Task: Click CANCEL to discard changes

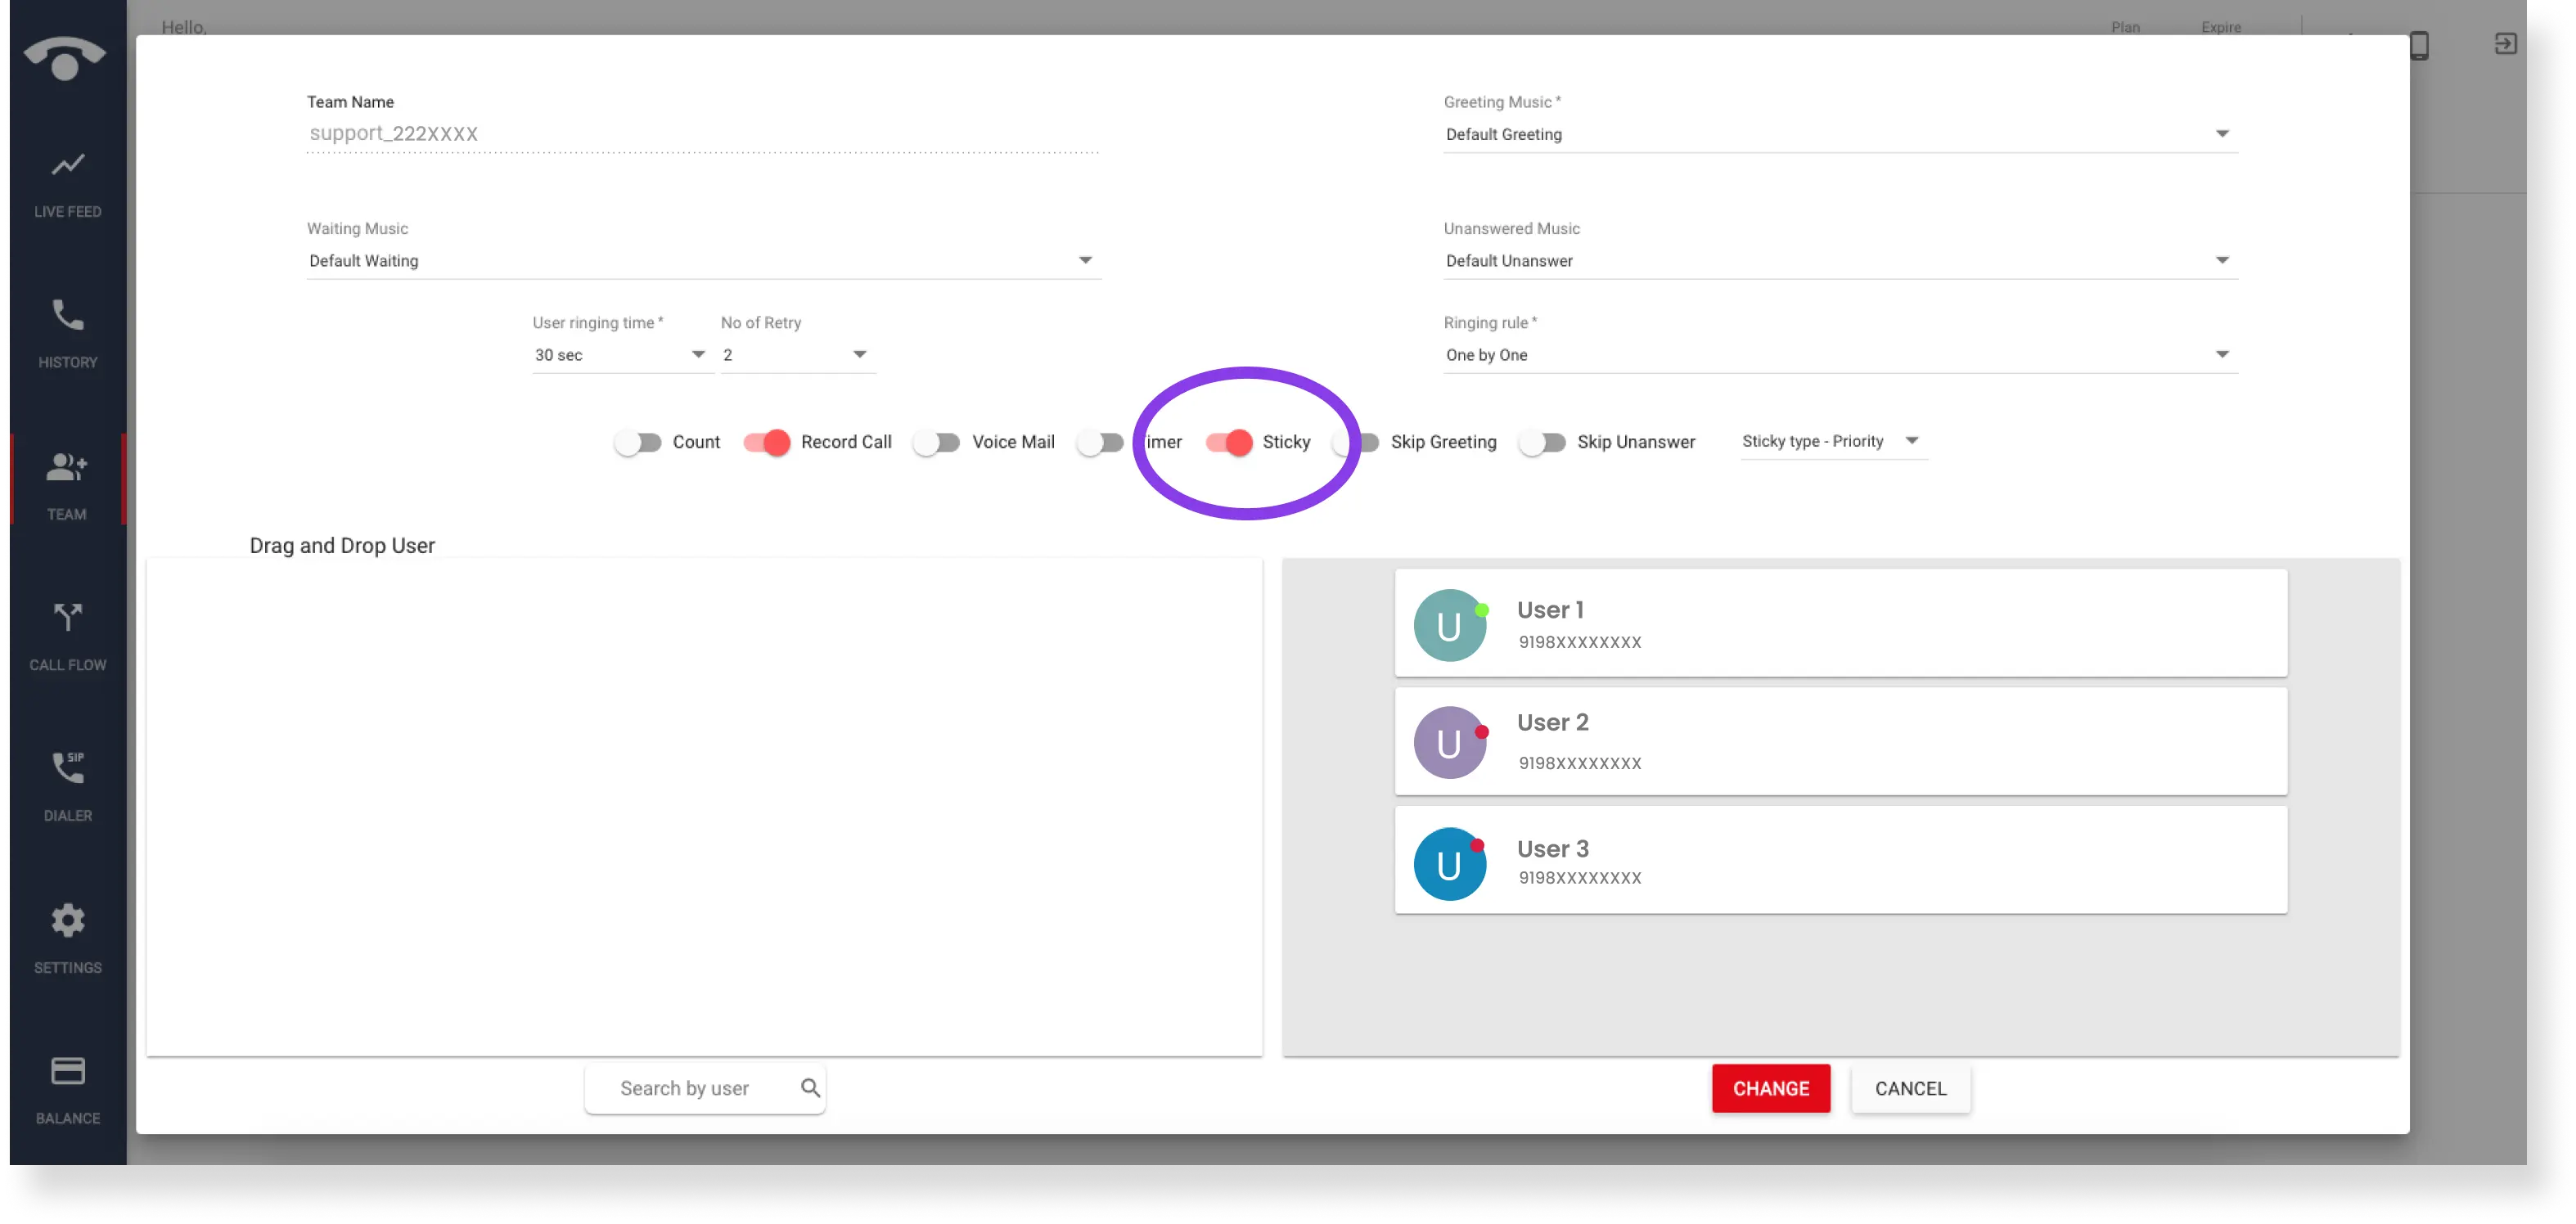Action: [1909, 1088]
